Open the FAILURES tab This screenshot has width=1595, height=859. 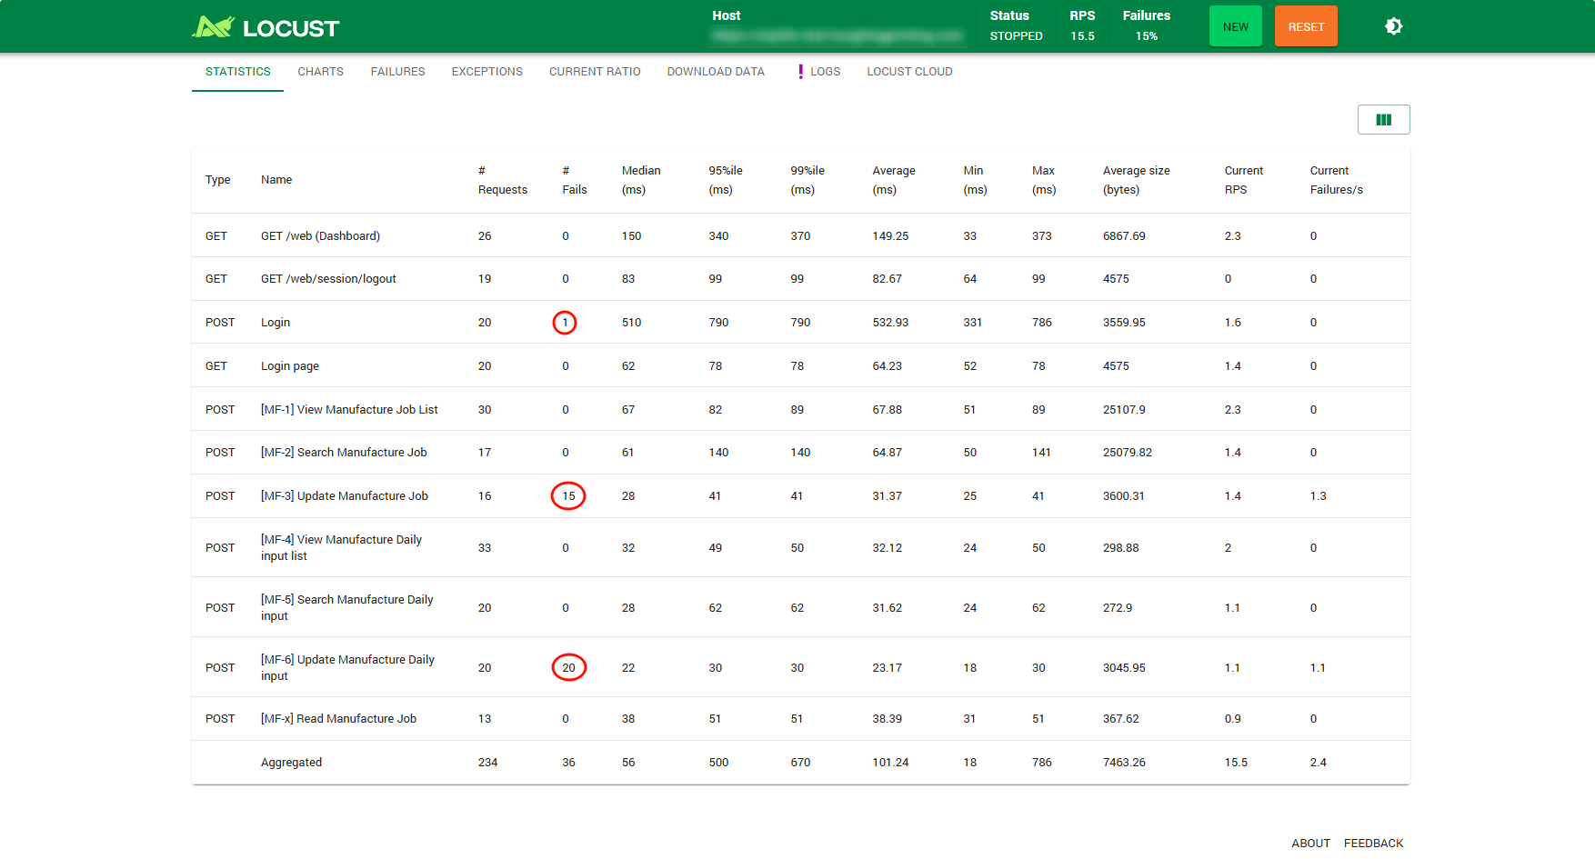(x=397, y=71)
